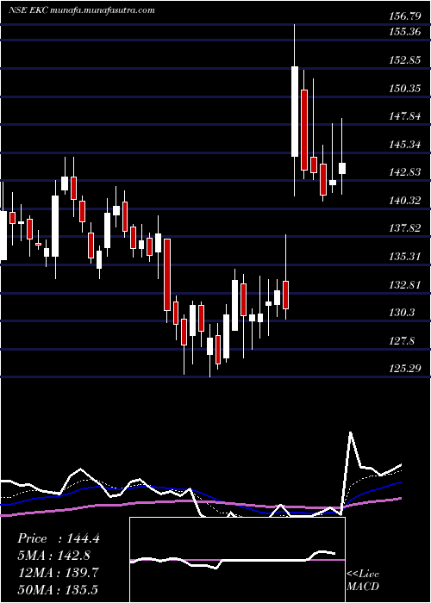This screenshot has height=603, width=431.
Task: Click the spike peak of the indicator line
Action: [351, 432]
